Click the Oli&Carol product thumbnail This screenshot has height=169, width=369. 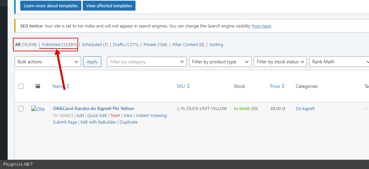pos(38,109)
